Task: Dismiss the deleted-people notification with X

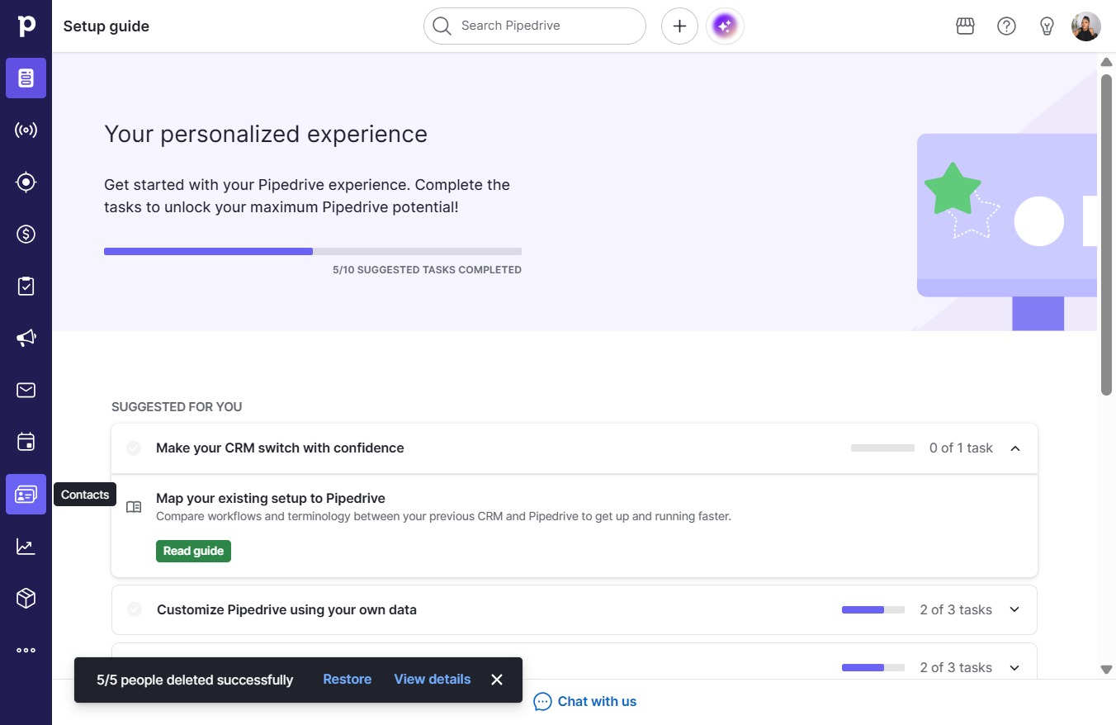Action: (x=497, y=680)
